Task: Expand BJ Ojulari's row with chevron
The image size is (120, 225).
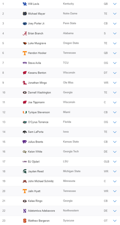Action: (x=115, y=162)
